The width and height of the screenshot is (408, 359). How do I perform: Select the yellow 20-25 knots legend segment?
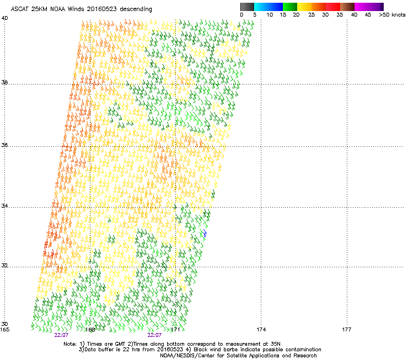304,7
